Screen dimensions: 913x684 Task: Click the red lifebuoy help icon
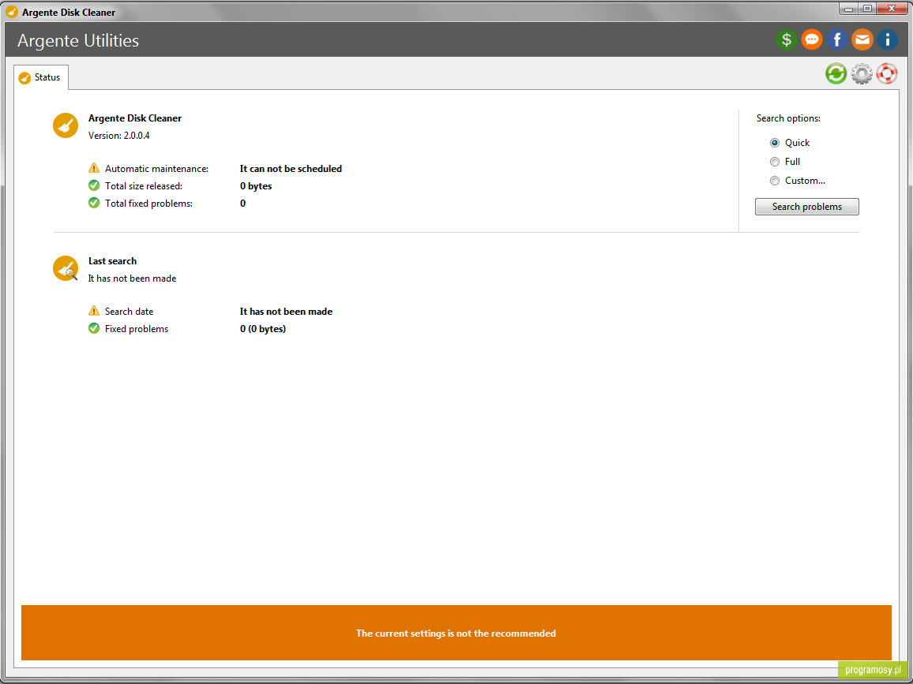coord(887,74)
